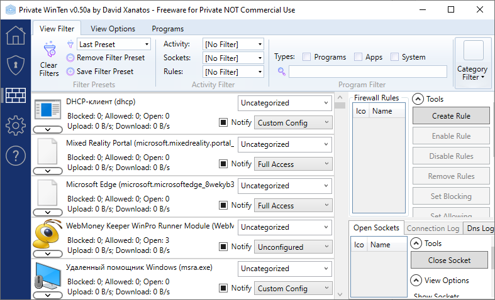Open the Home overview sidebar icon
Screen dimensions: 495x300
pyautogui.click(x=15, y=35)
